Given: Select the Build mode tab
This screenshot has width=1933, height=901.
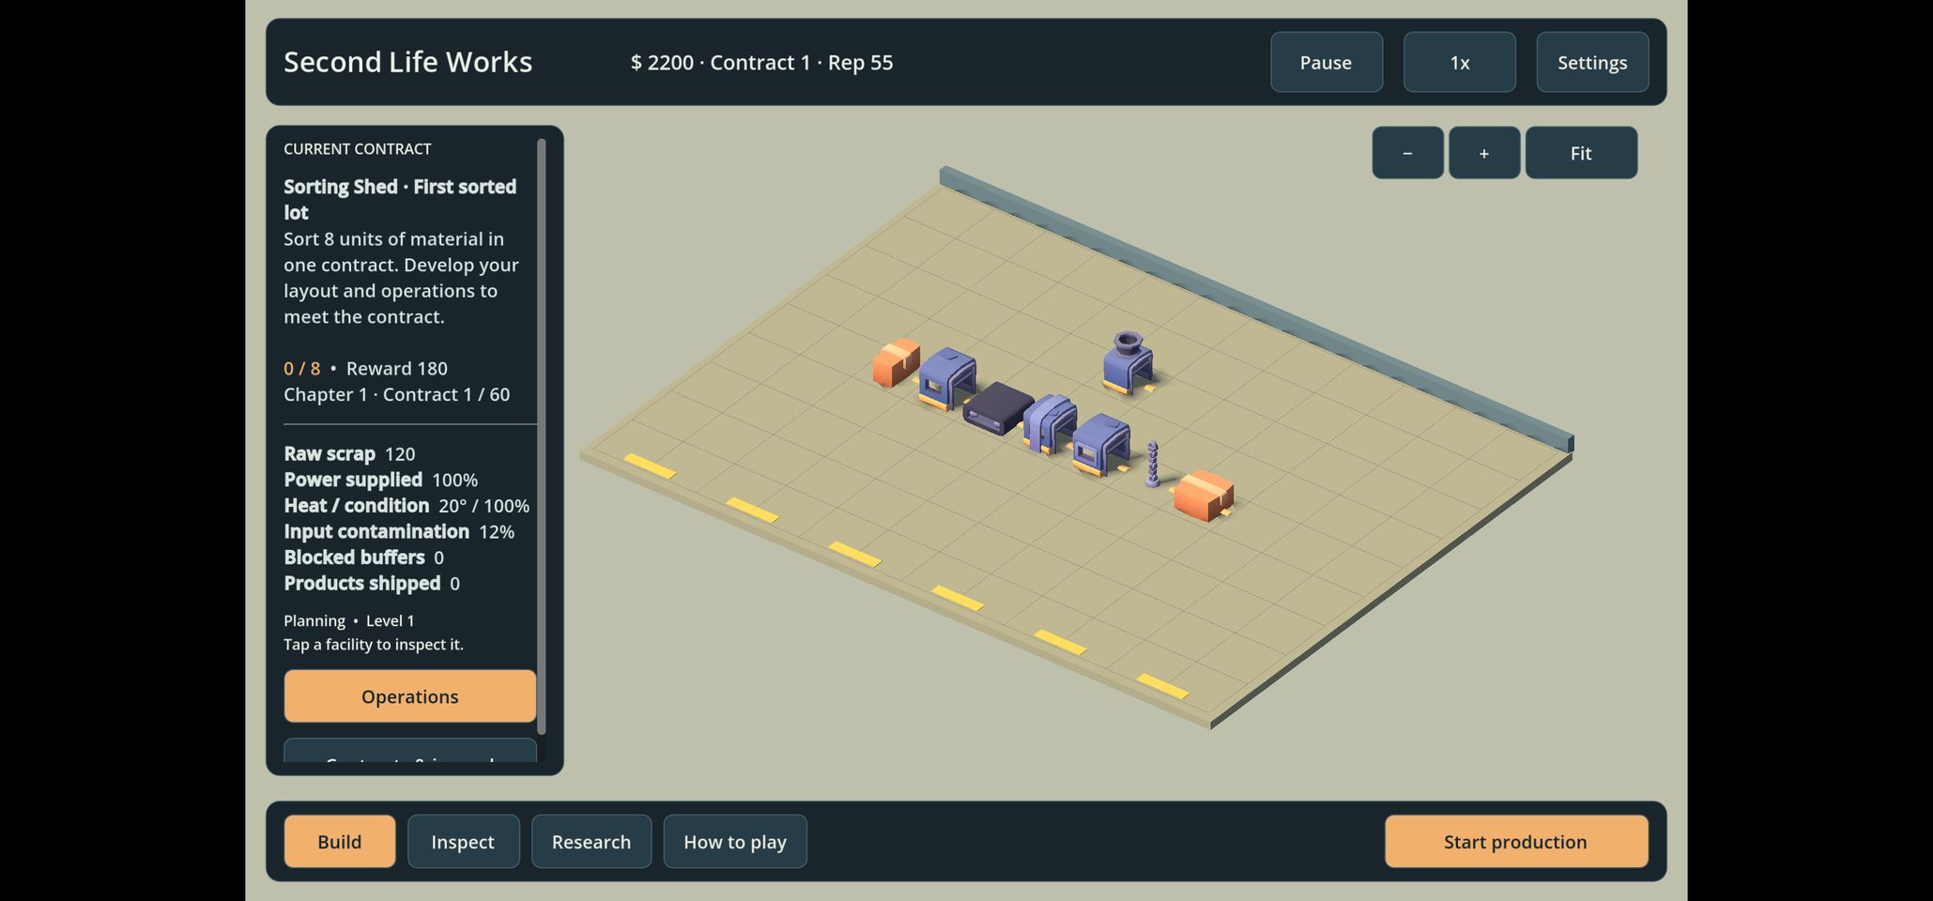Looking at the screenshot, I should pos(340,842).
